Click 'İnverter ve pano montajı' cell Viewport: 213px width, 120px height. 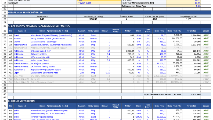pos(54,117)
